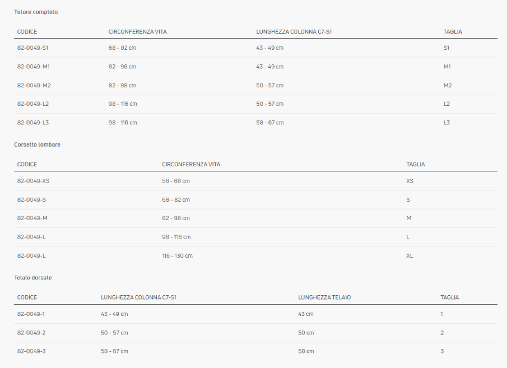Click the 'Corsetto lombare' section heading

point(37,145)
